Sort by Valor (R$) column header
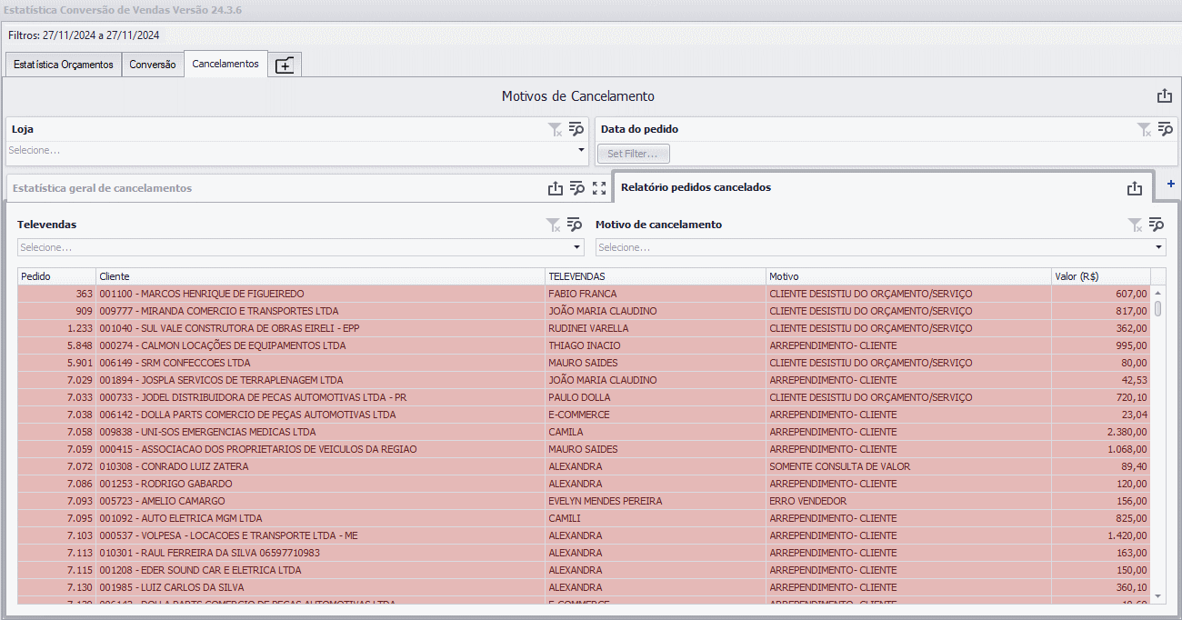The width and height of the screenshot is (1182, 620). click(x=1100, y=276)
